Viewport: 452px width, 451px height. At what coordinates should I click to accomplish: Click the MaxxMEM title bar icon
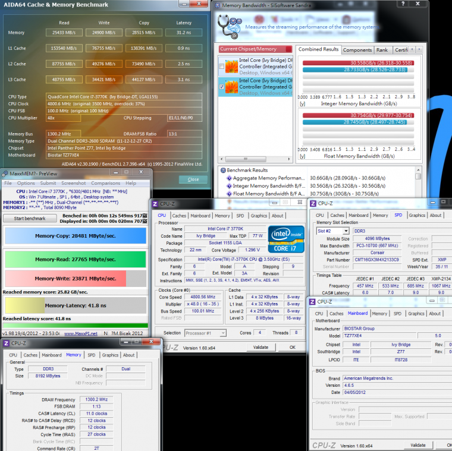click(5, 174)
